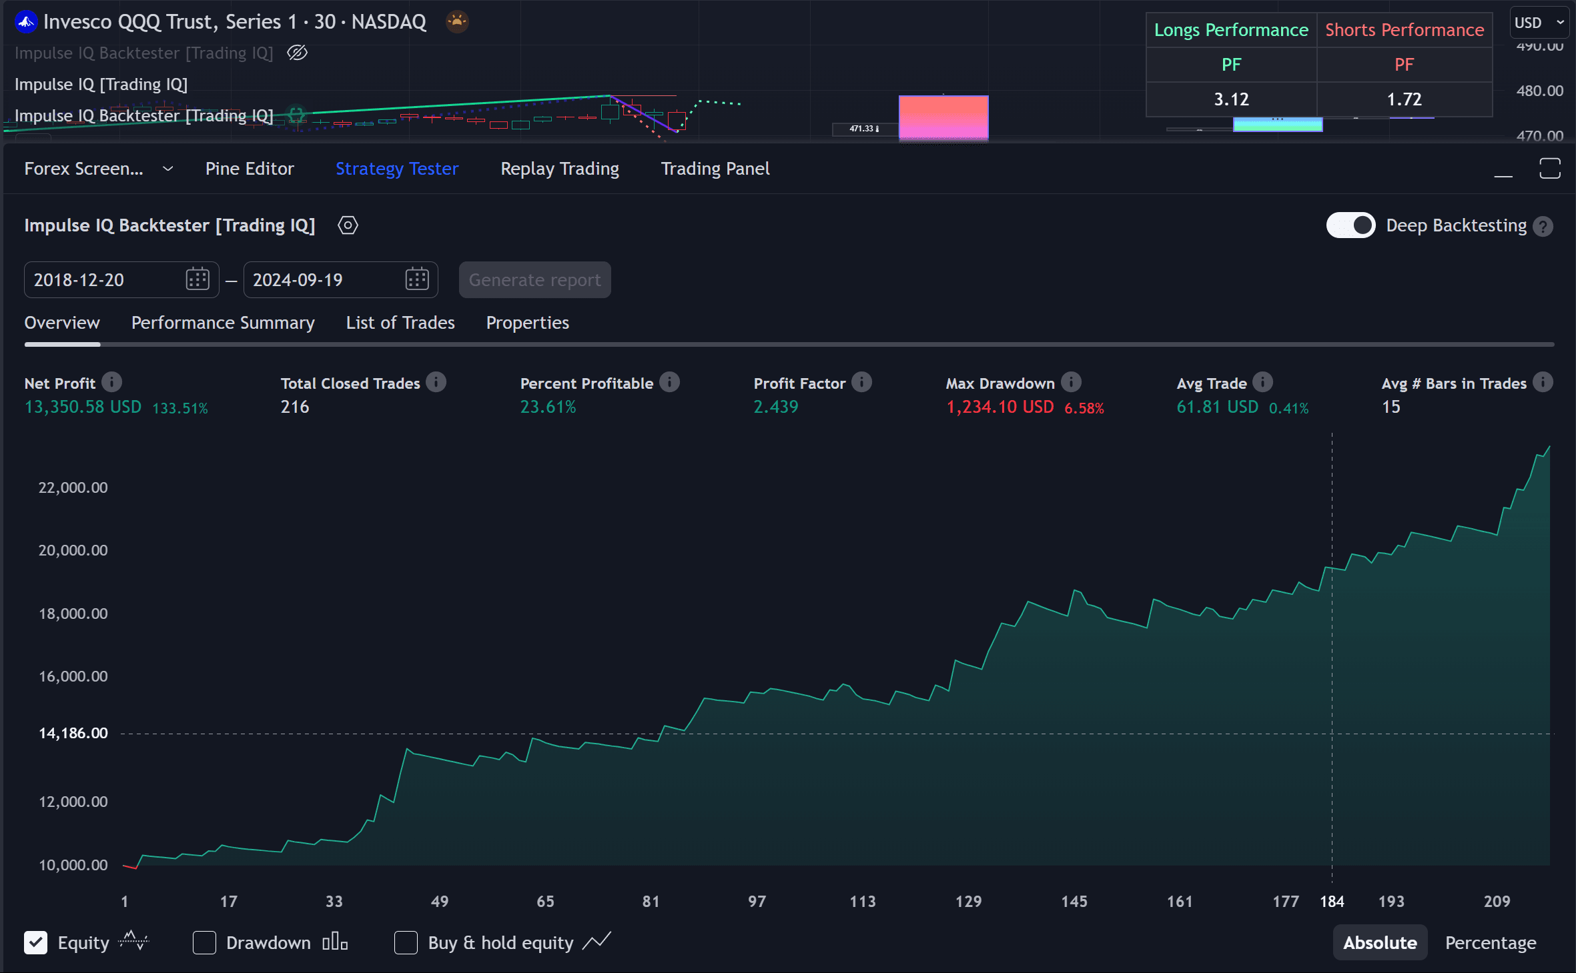Switch to List of Trades tab
This screenshot has width=1576, height=973.
400,323
